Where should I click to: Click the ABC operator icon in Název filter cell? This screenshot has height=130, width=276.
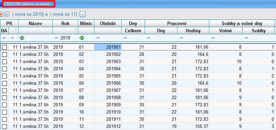click(22, 38)
